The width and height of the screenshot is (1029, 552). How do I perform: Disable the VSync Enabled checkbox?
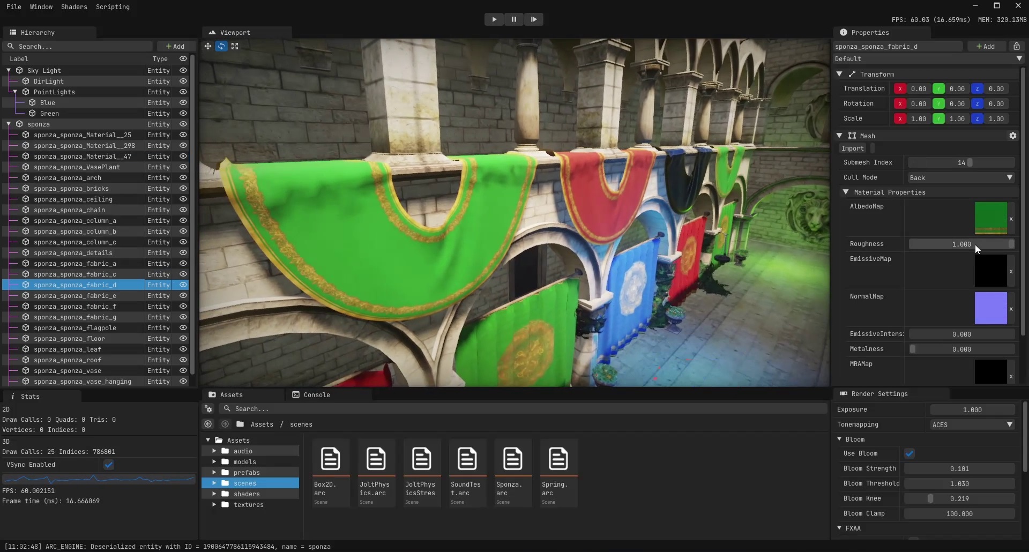(109, 465)
